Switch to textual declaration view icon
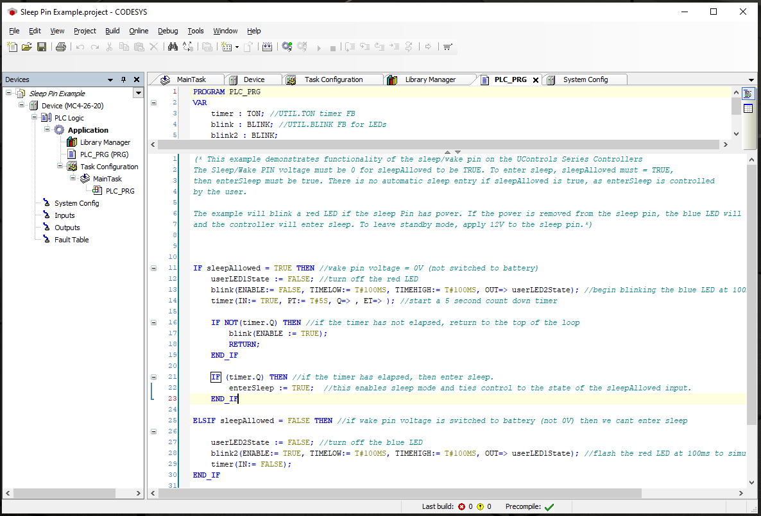Viewport: 761px width, 516px height. click(748, 94)
